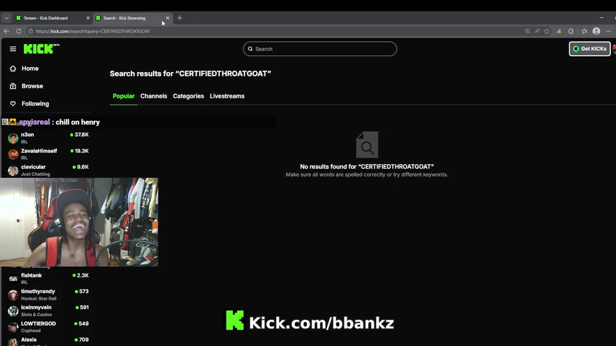Open the hamburger sidebar menu

13,49
